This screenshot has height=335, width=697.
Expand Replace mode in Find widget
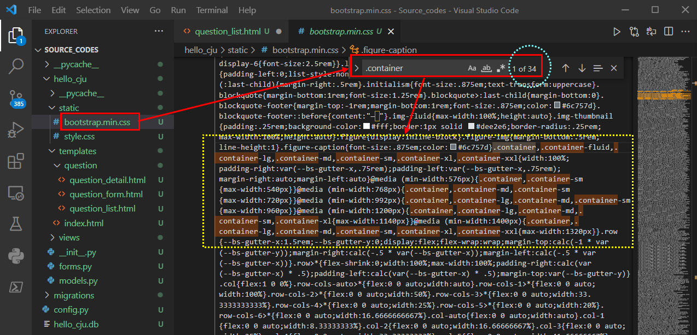coord(356,68)
